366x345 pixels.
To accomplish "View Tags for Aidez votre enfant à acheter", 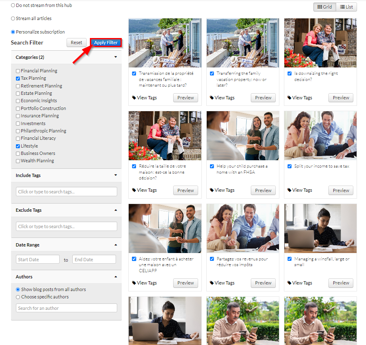I will coord(145,283).
